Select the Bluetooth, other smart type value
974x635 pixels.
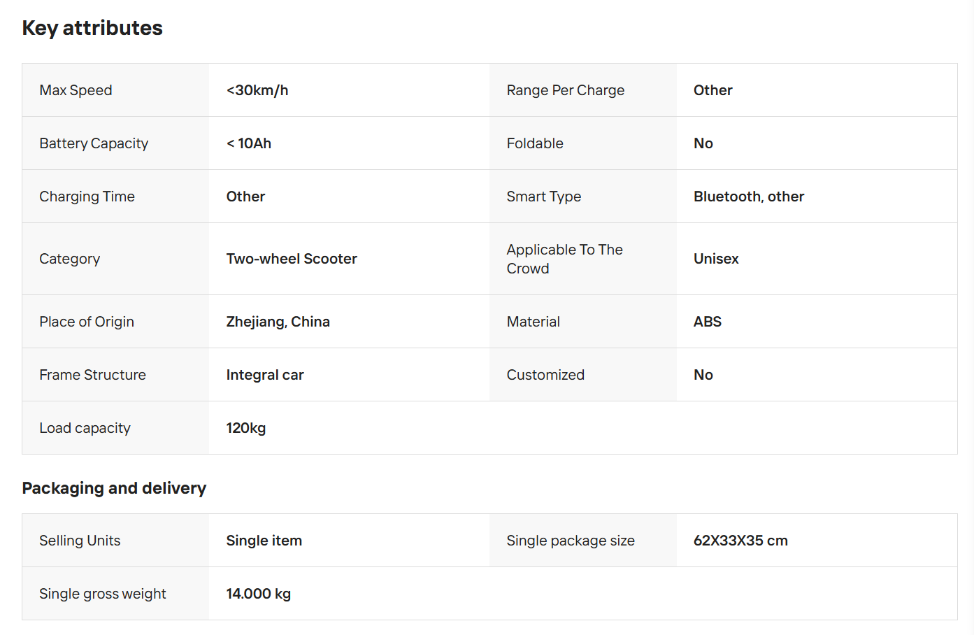749,197
